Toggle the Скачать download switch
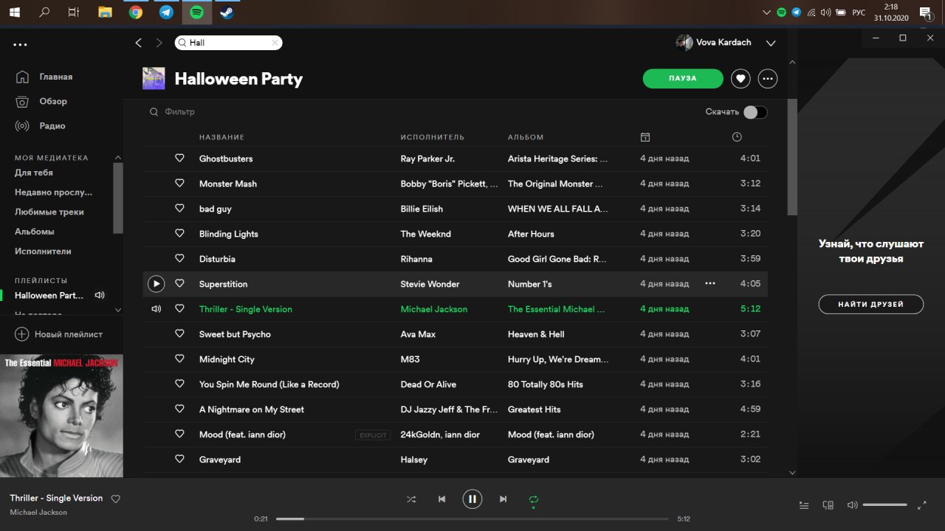945x531 pixels. 755,112
